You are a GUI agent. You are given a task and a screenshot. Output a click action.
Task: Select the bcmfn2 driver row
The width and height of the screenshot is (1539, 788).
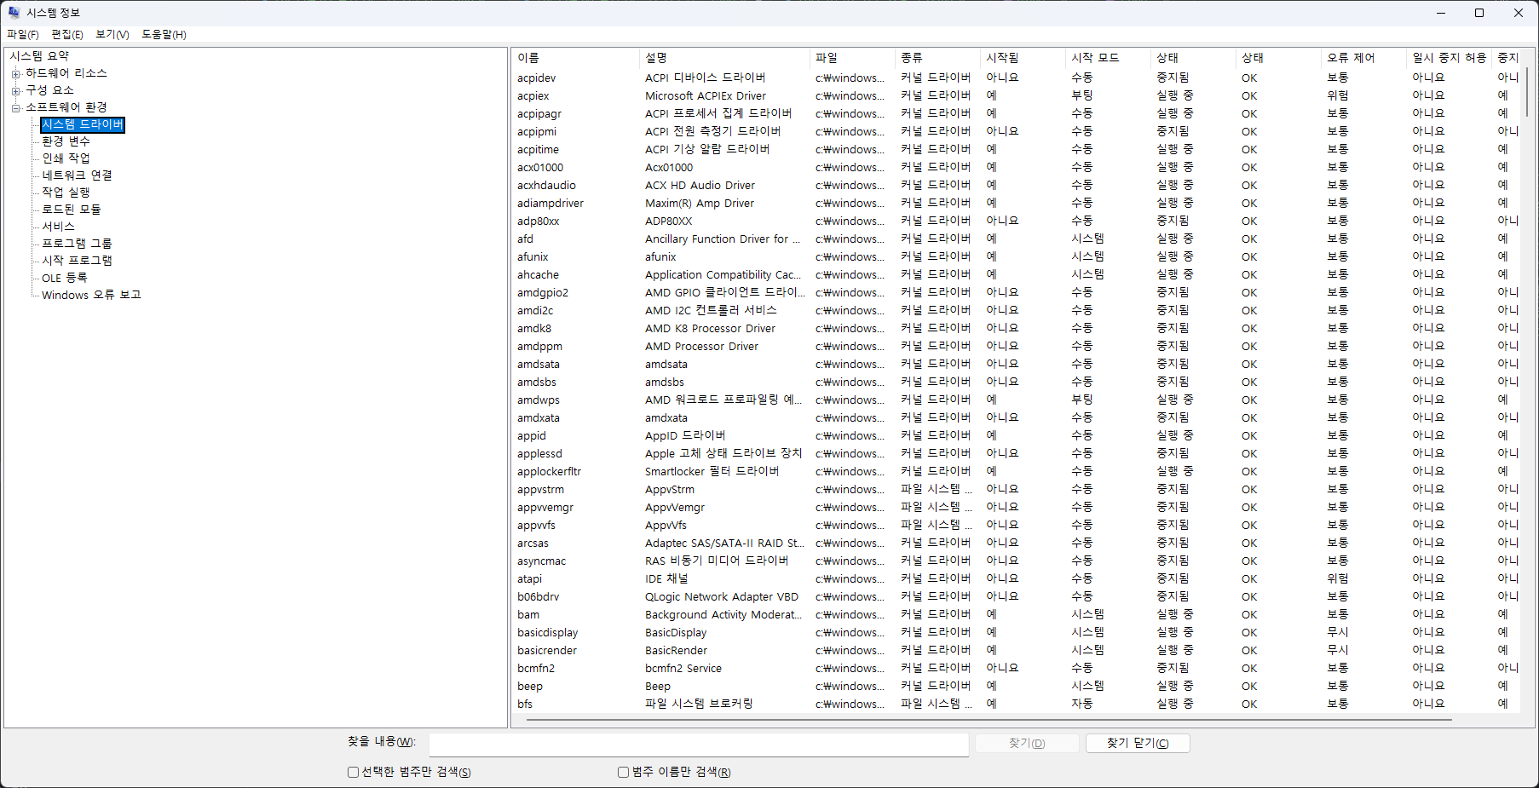(1016, 668)
